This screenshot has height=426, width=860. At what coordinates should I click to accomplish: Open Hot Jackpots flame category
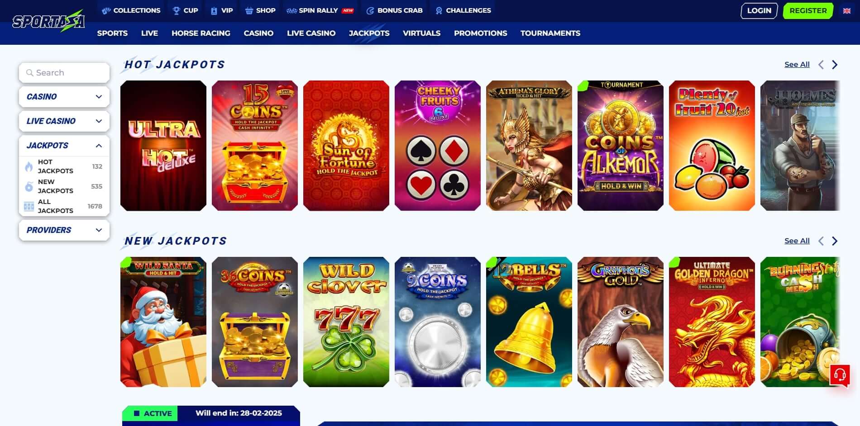pos(64,166)
